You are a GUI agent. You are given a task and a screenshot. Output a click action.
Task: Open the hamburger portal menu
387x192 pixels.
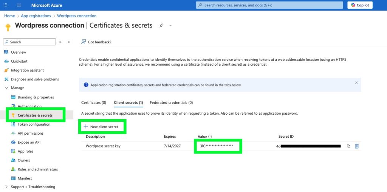click(x=19, y=5)
